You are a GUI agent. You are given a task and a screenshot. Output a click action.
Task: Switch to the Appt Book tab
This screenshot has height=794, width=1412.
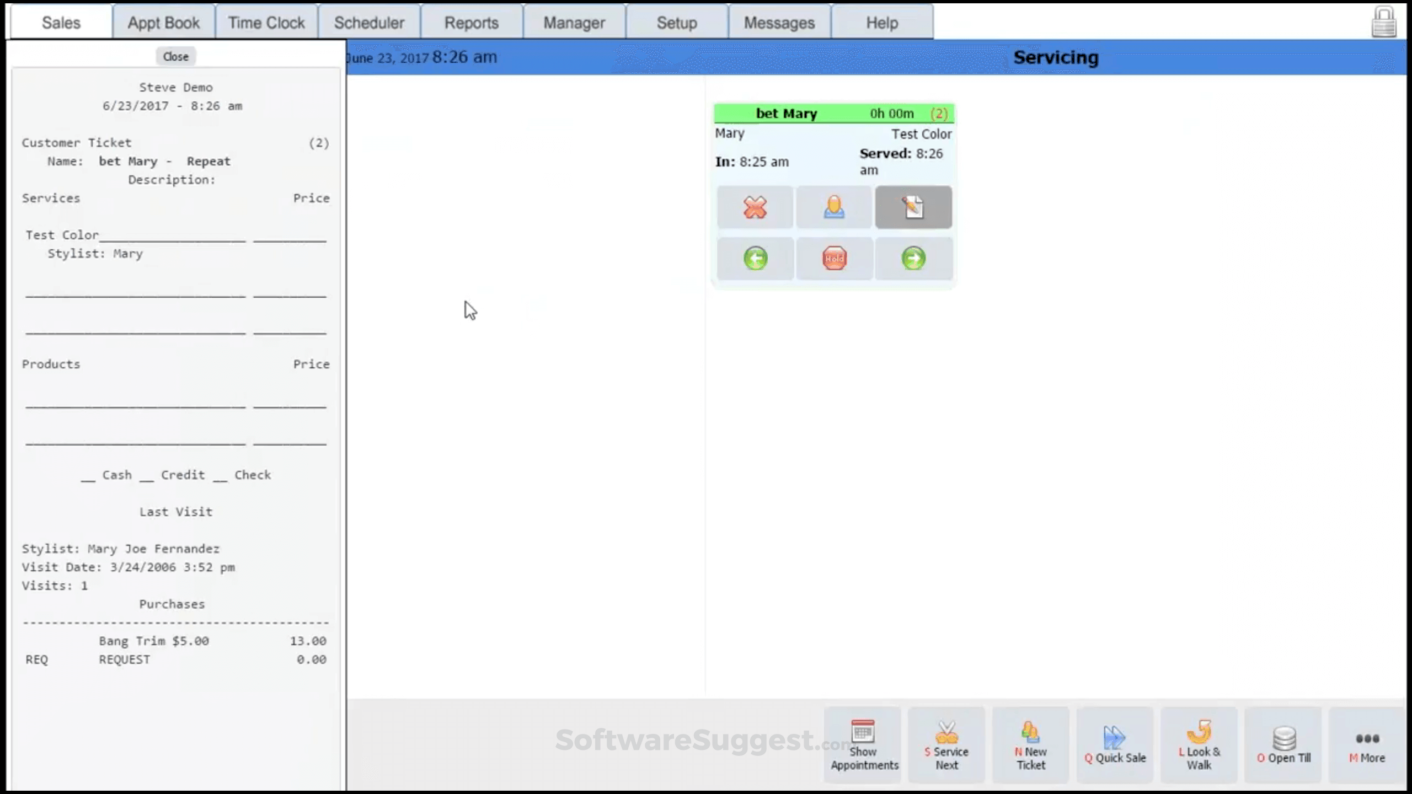tap(163, 23)
